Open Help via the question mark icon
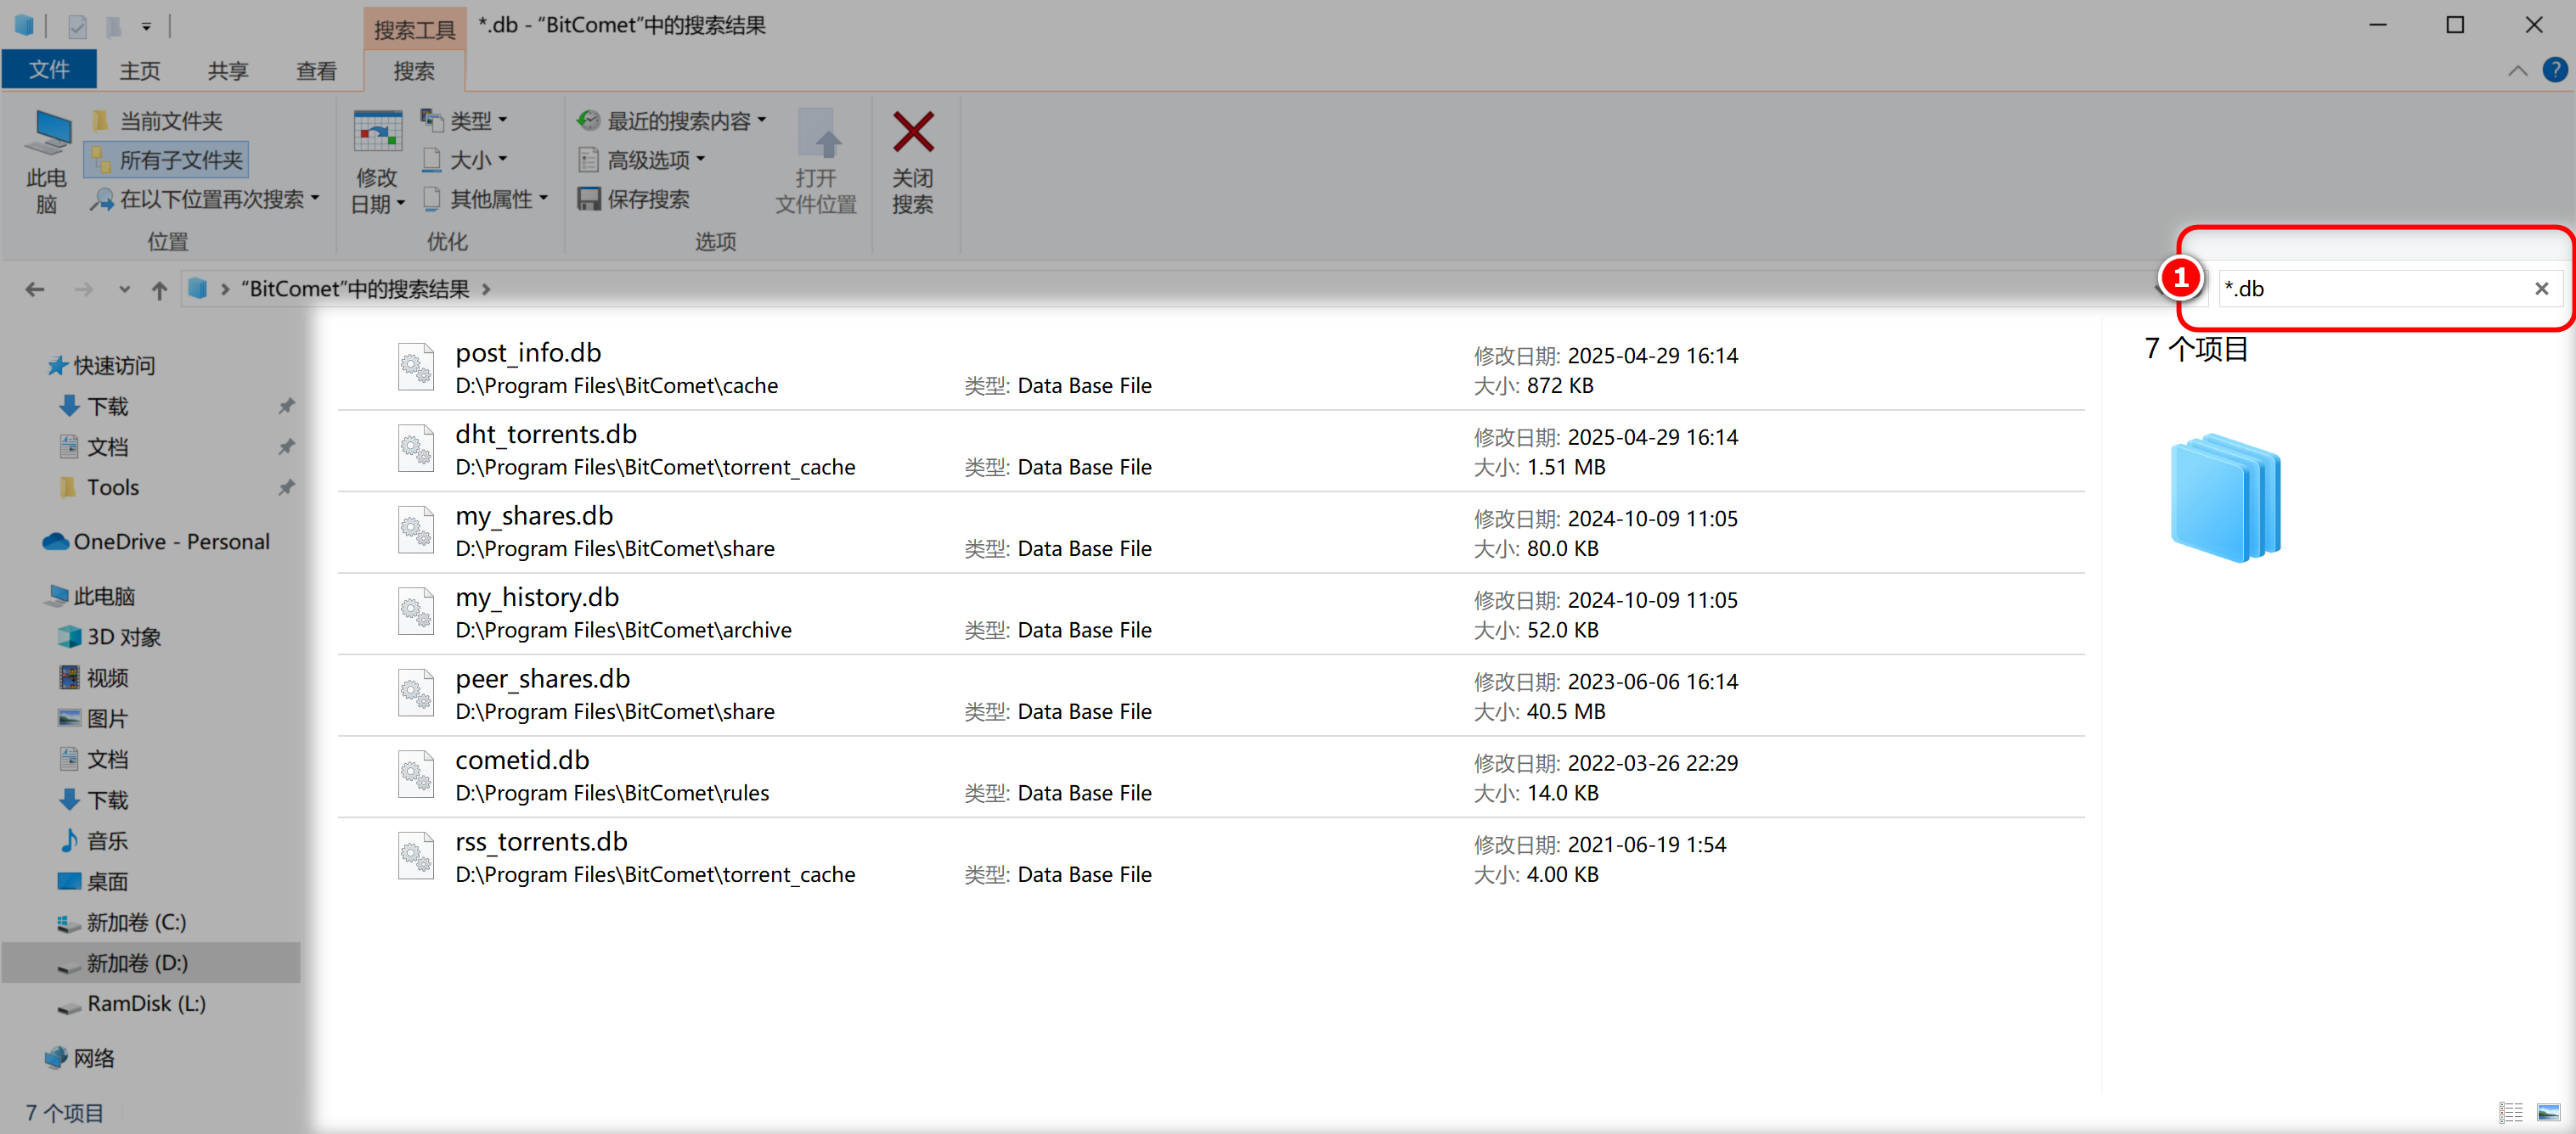 click(2555, 70)
